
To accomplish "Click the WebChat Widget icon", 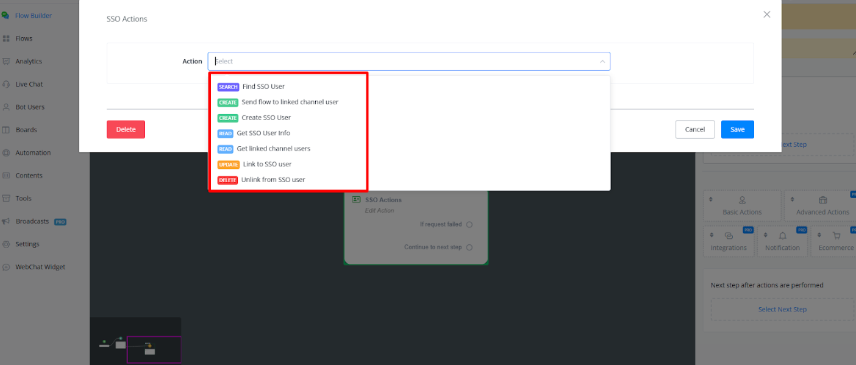I will tap(6, 267).
